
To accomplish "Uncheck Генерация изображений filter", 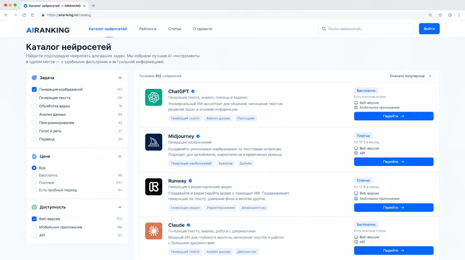I will tap(34, 89).
